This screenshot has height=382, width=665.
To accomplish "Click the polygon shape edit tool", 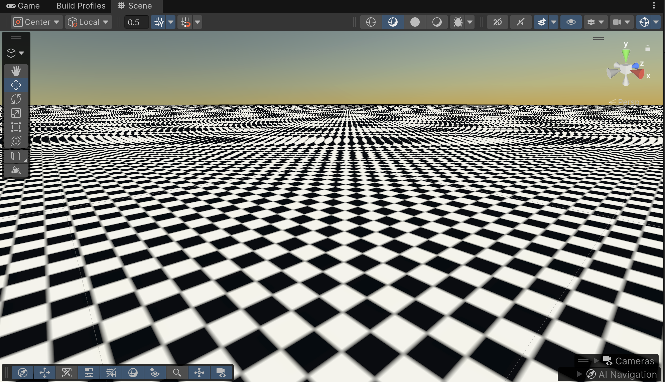I will tap(16, 170).
